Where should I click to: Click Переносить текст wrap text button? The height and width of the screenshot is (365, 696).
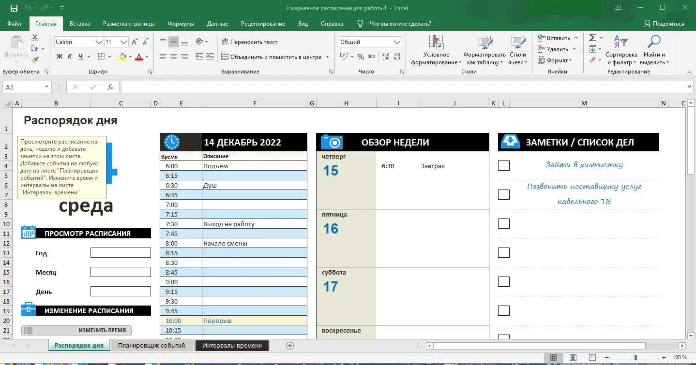coord(249,42)
